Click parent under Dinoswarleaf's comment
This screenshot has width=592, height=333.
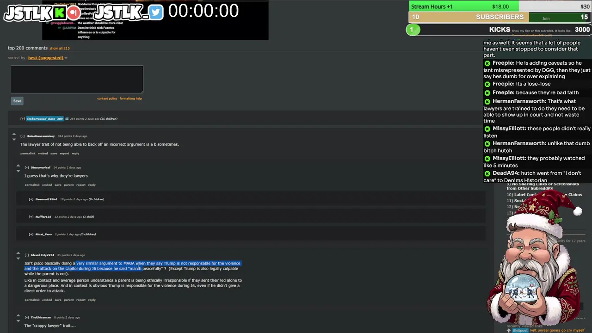coord(69,185)
